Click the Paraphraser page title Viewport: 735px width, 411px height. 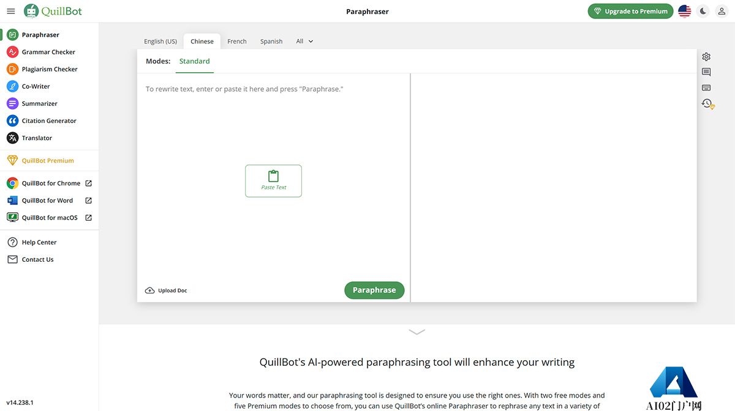[x=367, y=11]
